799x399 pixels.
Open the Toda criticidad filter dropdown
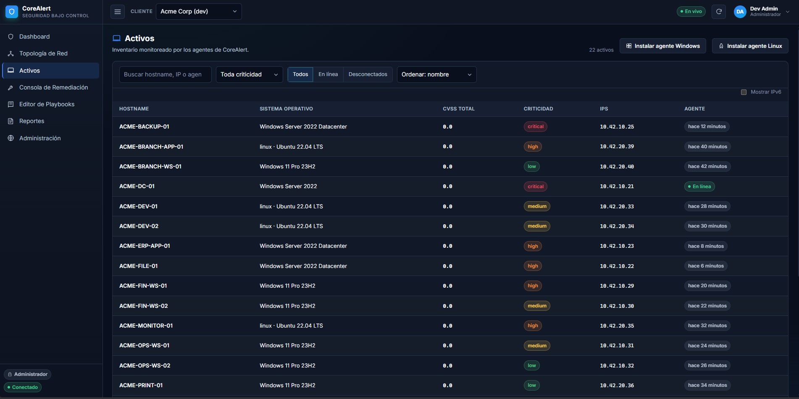(249, 74)
